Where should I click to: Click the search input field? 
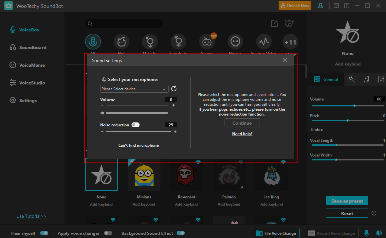click(124, 23)
